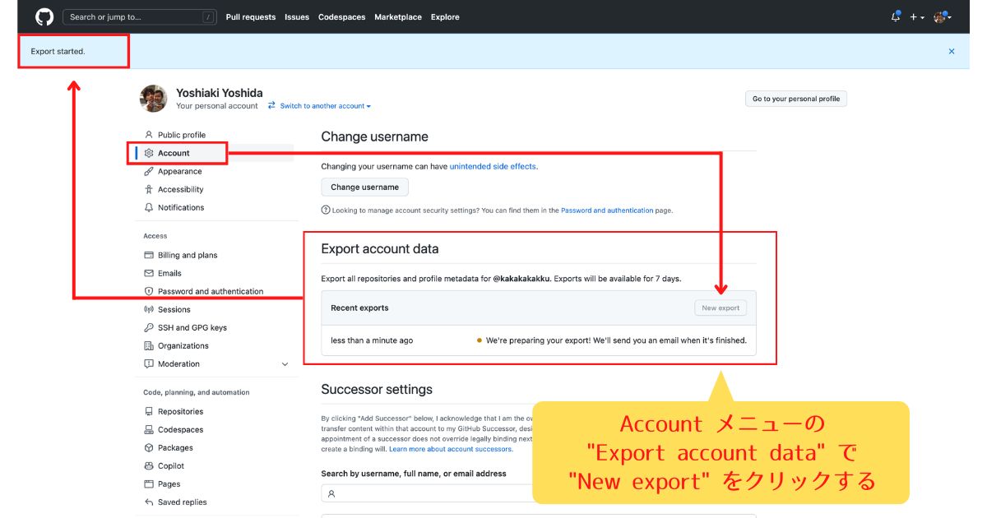Open Password and authentication page link
Screen dimensions: 987x518
607,210
